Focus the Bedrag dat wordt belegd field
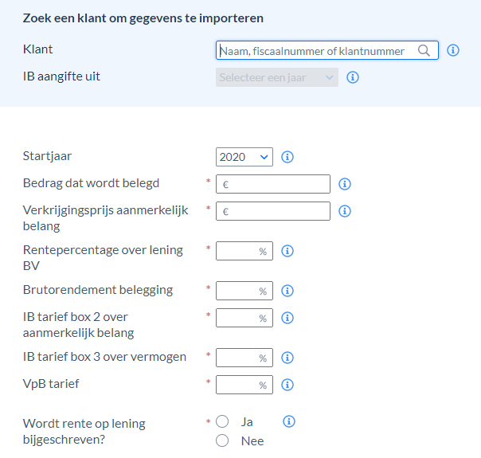The height and width of the screenshot is (458, 481). click(273, 184)
